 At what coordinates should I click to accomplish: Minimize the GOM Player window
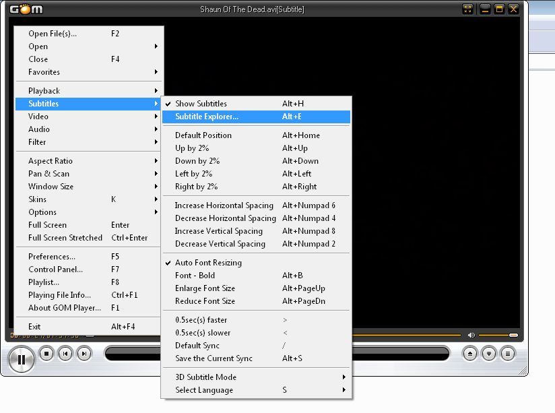485,9
